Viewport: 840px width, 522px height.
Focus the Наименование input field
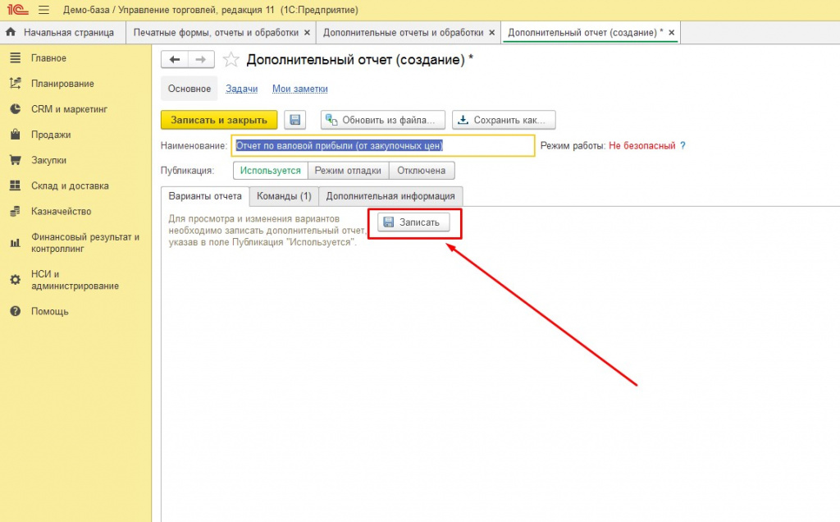coord(383,146)
